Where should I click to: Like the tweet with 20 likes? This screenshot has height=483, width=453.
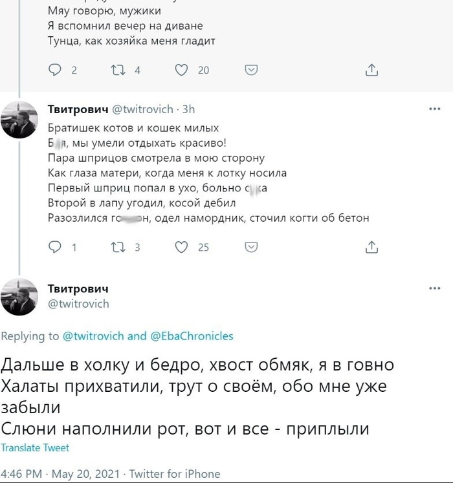click(x=183, y=70)
